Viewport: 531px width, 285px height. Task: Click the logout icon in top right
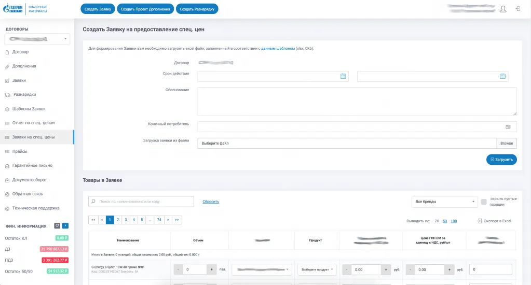(518, 9)
